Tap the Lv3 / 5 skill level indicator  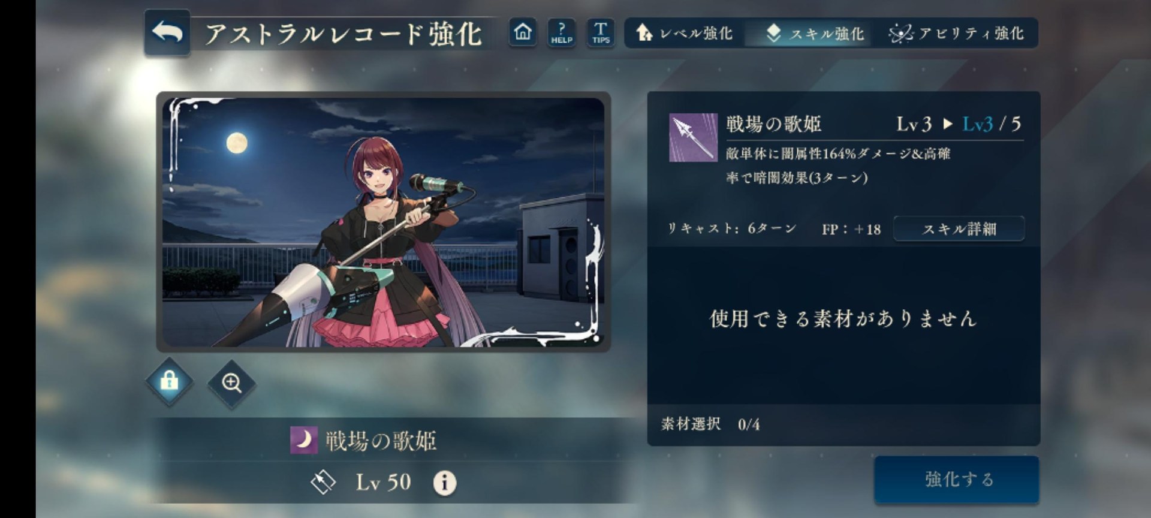tap(992, 124)
